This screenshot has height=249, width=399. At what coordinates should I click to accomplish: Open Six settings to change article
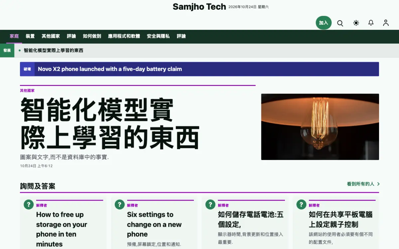point(154,224)
